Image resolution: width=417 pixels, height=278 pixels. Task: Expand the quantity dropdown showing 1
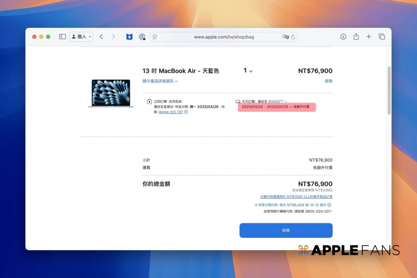click(248, 71)
